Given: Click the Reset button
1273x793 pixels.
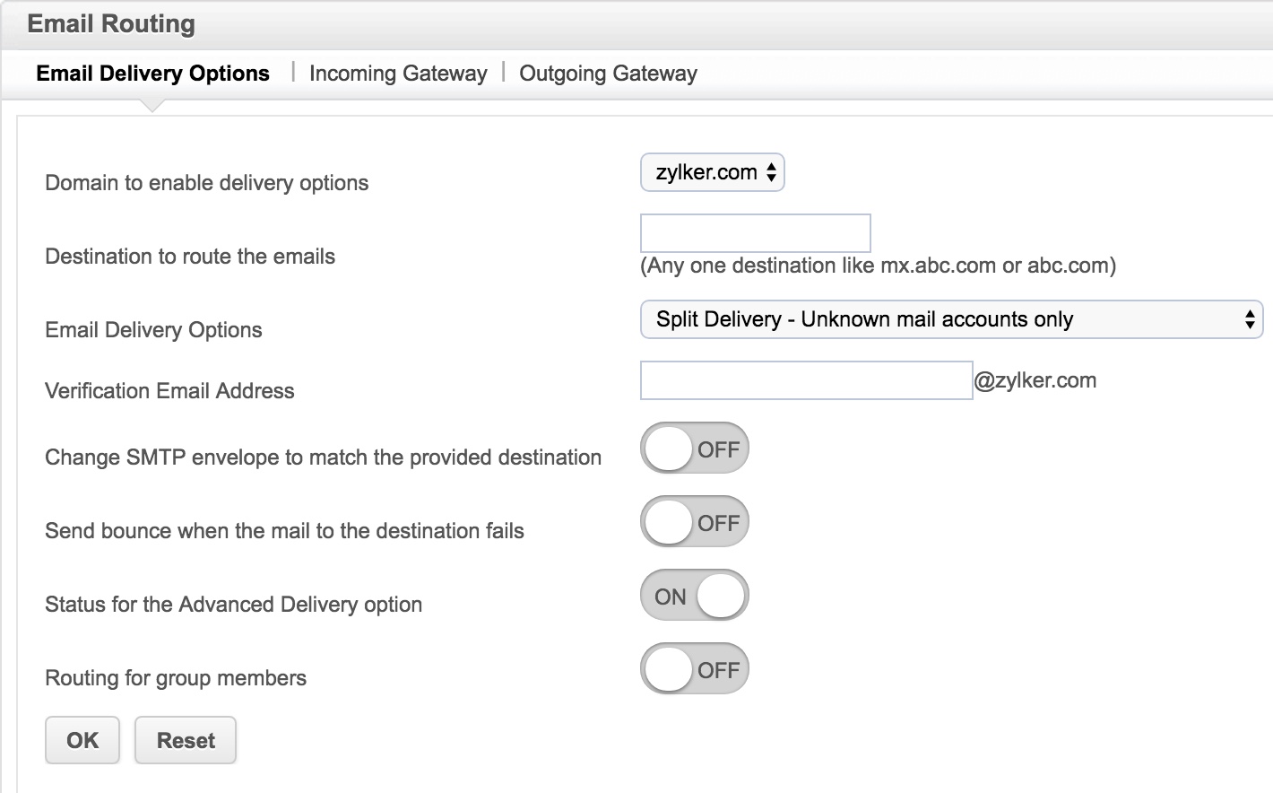Looking at the screenshot, I should [x=186, y=740].
